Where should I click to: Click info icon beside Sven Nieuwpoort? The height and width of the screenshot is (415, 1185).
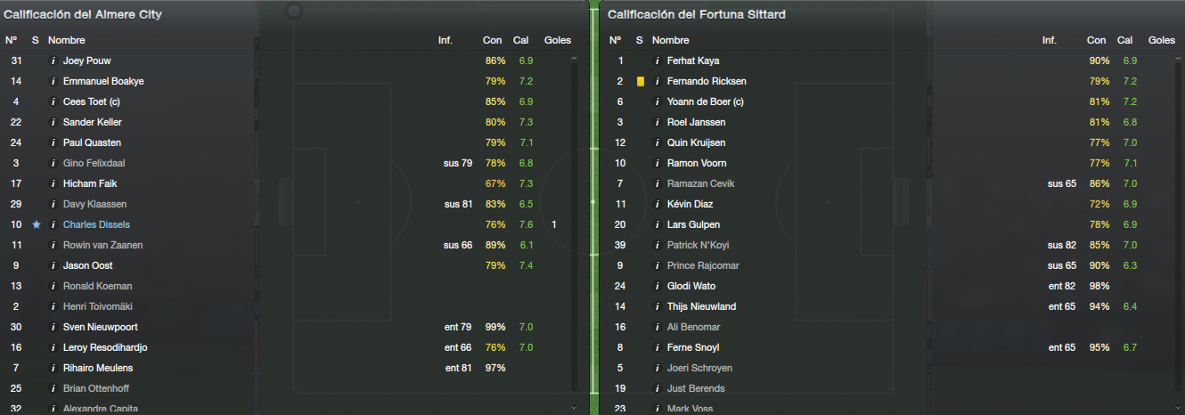point(53,327)
